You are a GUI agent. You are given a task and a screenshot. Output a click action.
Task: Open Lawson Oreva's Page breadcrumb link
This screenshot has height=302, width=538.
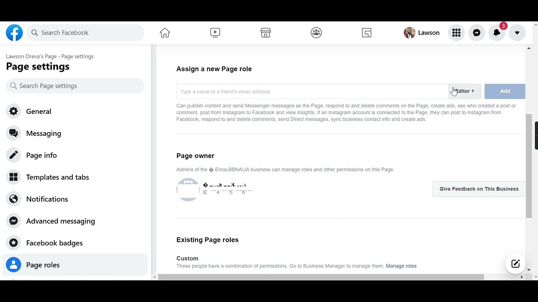click(31, 56)
